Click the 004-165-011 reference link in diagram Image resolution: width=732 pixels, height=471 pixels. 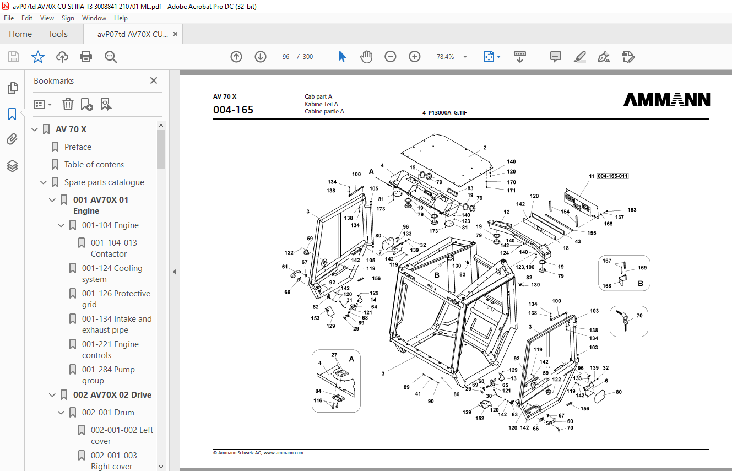pos(612,176)
